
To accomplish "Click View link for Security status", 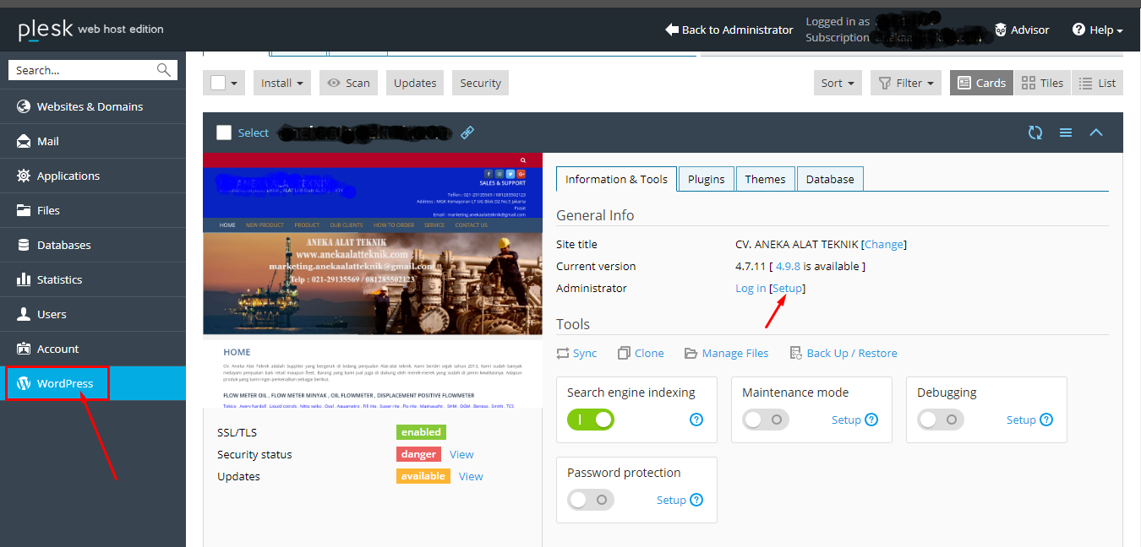I will point(461,454).
